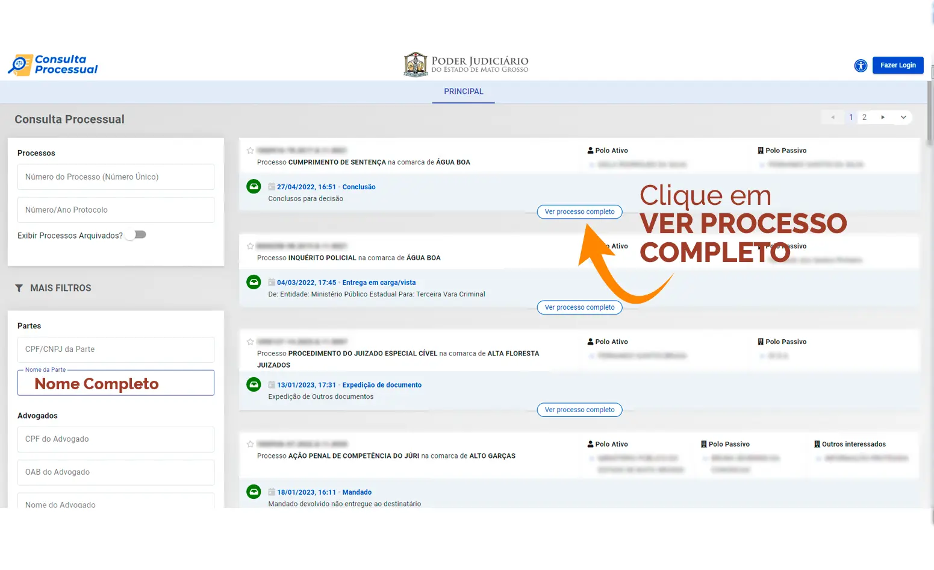The width and height of the screenshot is (934, 570).
Task: Focus the CPF/CNPJ da Parte field
Action: pos(116,349)
